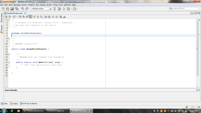
Task: Open the Profile Main Project dropdown arrow
Action: point(77,9)
